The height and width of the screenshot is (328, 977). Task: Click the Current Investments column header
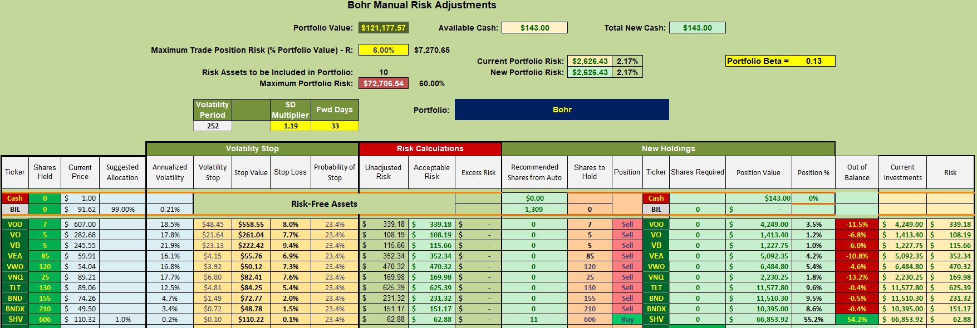[902, 172]
